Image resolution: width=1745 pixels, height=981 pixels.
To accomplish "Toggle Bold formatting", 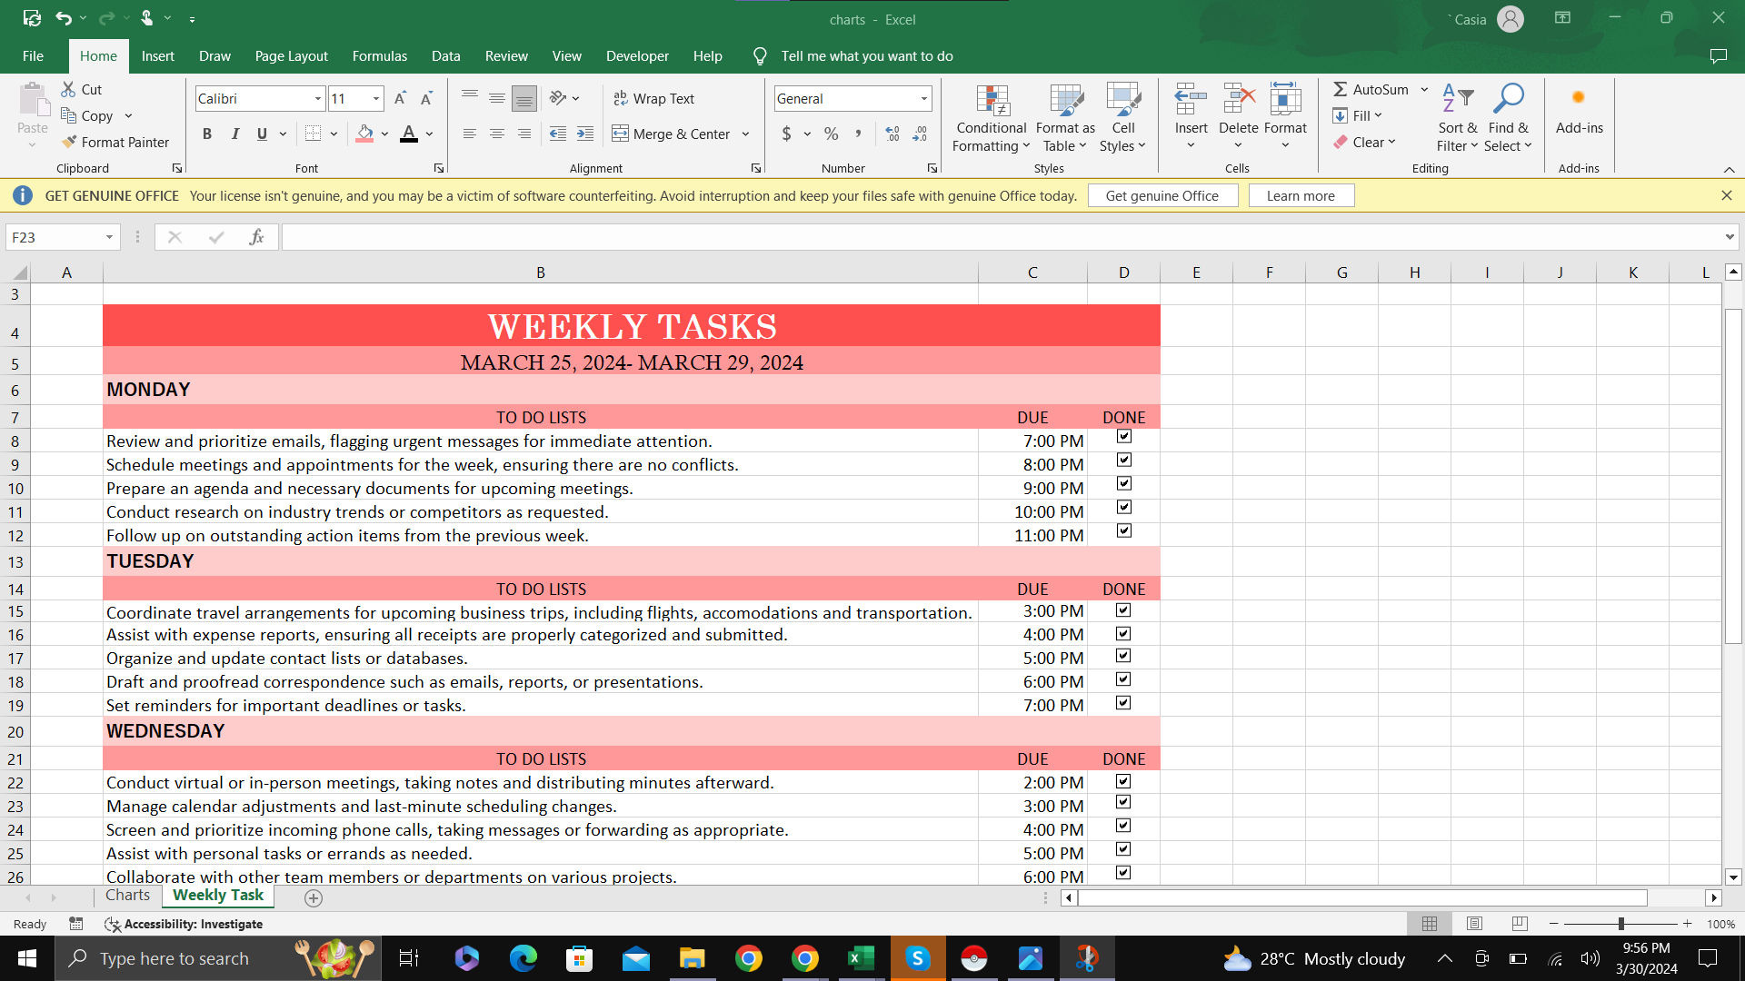I will click(207, 134).
